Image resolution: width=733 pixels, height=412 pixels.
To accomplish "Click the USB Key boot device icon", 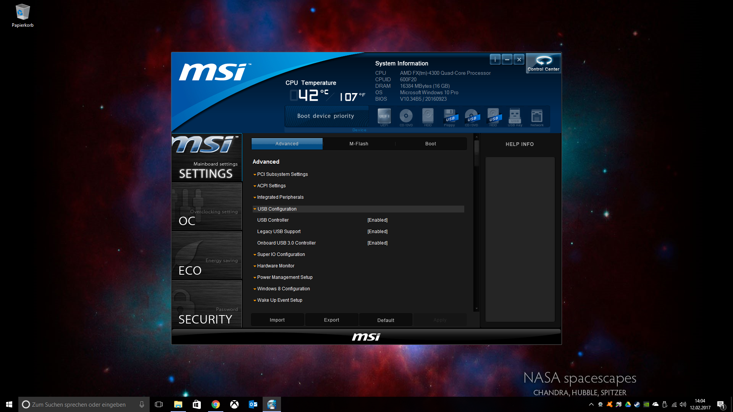I will click(515, 116).
